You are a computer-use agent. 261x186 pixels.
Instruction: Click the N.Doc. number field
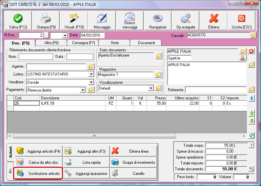coord(31,35)
